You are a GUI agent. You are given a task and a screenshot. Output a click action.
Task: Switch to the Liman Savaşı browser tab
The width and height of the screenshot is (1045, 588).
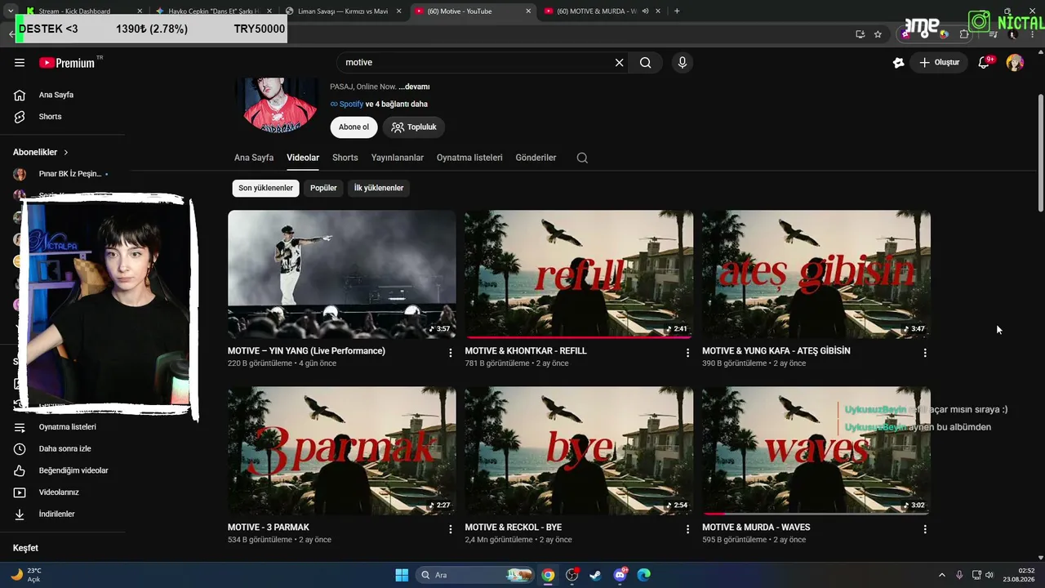point(341,11)
